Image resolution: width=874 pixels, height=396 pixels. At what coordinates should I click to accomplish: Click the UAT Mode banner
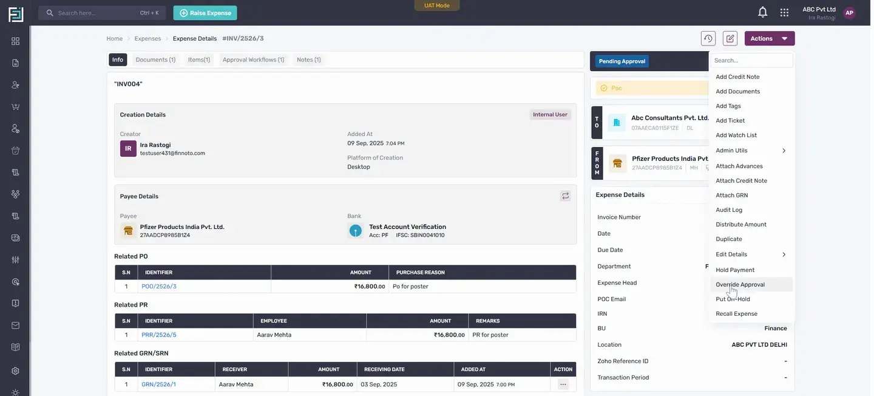point(437,5)
